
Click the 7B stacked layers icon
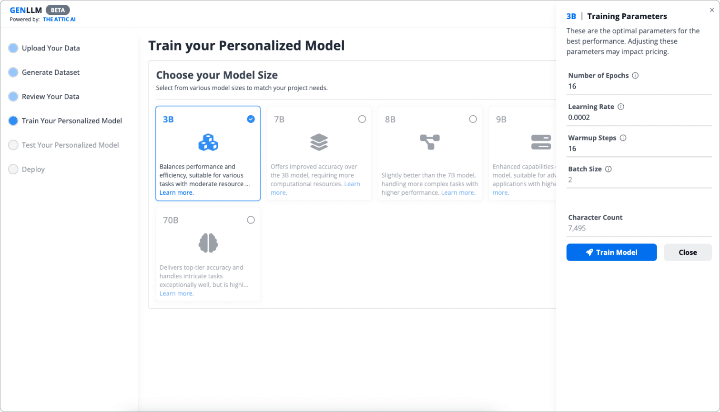tap(318, 141)
